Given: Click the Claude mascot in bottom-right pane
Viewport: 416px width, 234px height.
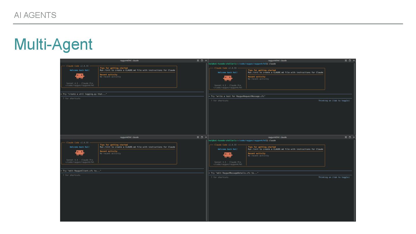Looking at the screenshot, I should [x=228, y=155].
